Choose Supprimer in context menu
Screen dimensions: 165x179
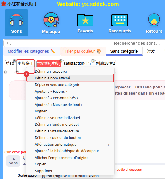70,171
